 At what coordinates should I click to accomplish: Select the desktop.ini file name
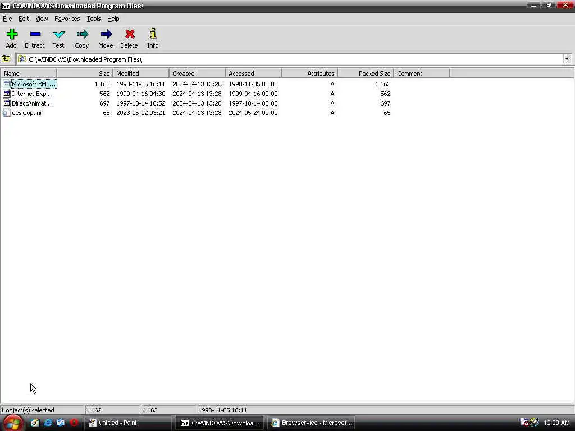click(26, 112)
